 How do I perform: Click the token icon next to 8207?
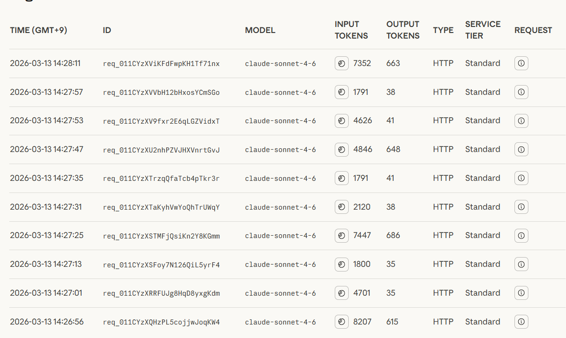pos(342,322)
